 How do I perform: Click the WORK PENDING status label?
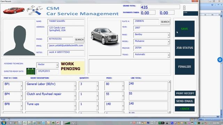[x=72, y=68]
